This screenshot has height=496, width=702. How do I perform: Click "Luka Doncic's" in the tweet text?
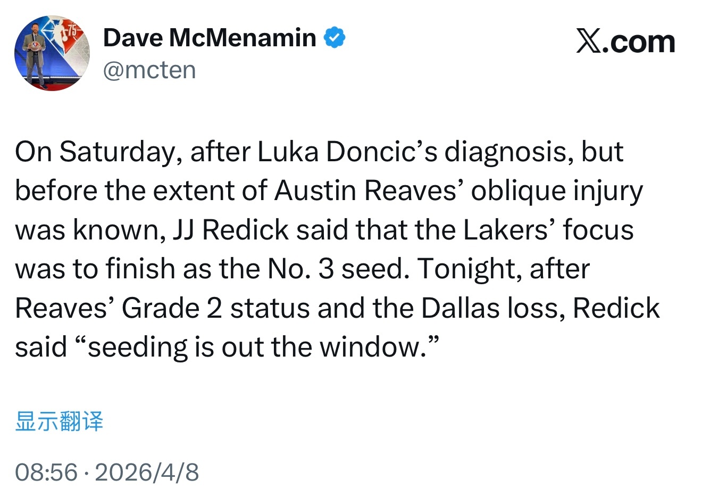(x=347, y=152)
